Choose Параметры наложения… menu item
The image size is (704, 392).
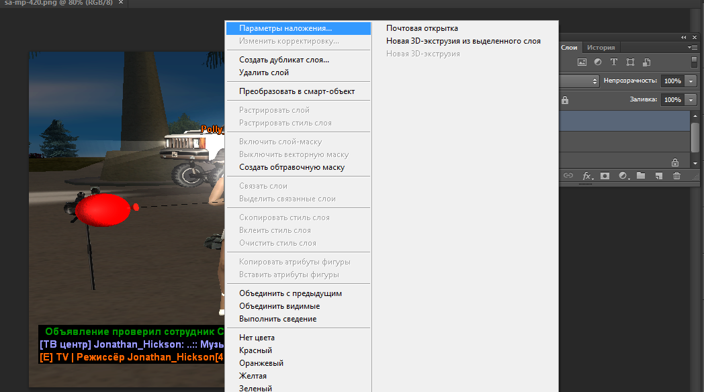[298, 28]
